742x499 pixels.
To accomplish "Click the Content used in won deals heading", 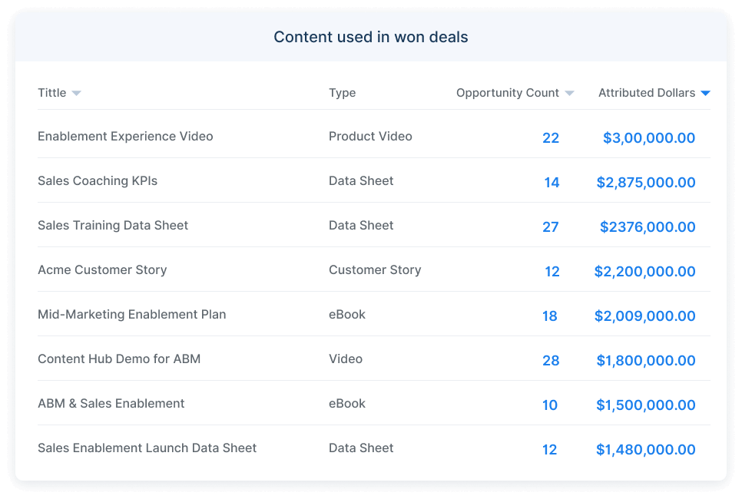I will pyautogui.click(x=371, y=38).
